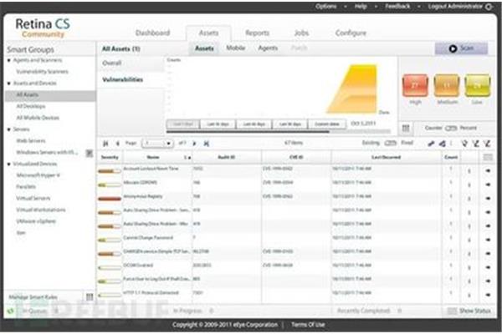502x334 pixels.
Task: Click the grid icon left of Counter
Action: (x=406, y=128)
